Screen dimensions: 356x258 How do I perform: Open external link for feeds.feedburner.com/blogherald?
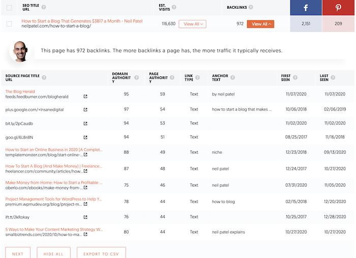[85, 97]
